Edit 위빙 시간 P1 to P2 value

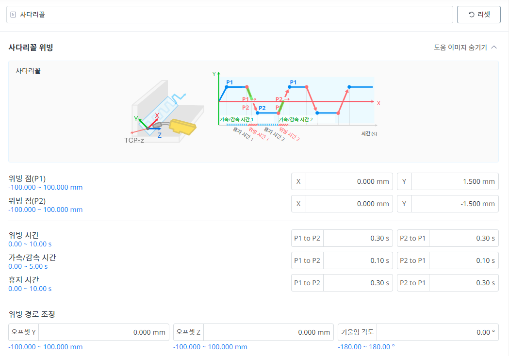[x=358, y=238]
